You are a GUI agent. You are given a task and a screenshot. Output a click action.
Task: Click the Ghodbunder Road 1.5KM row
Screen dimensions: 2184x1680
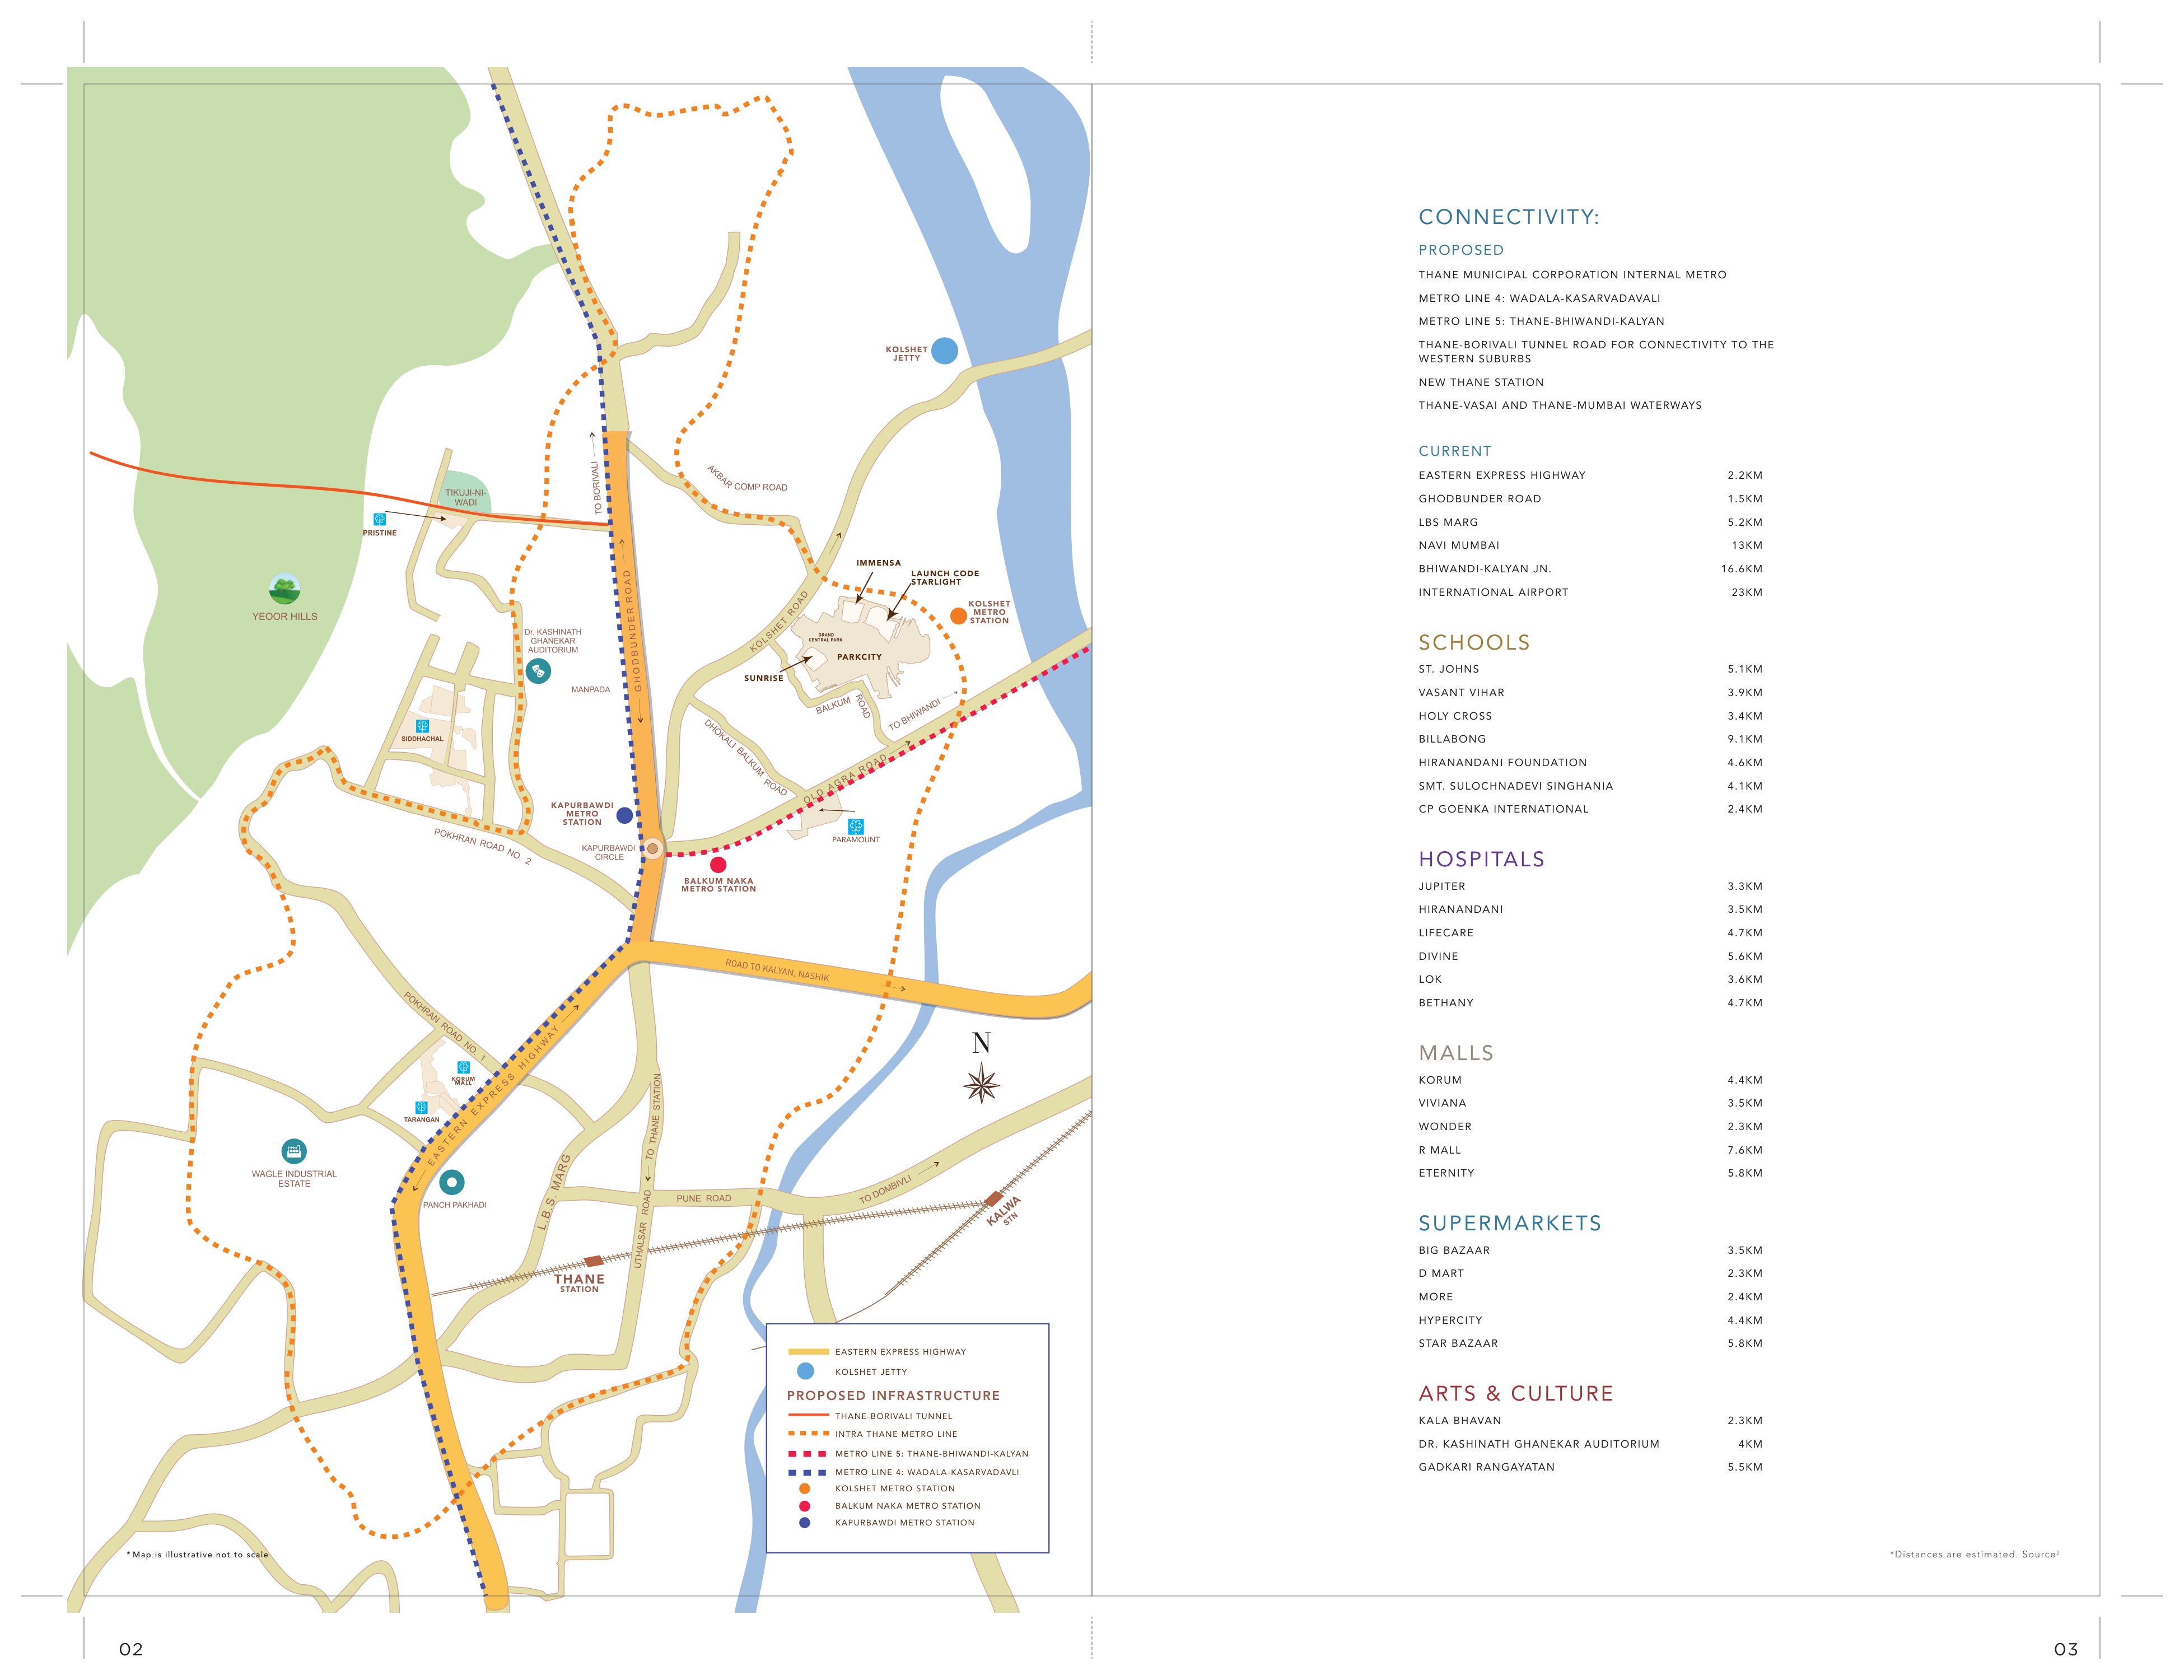(x=1590, y=499)
